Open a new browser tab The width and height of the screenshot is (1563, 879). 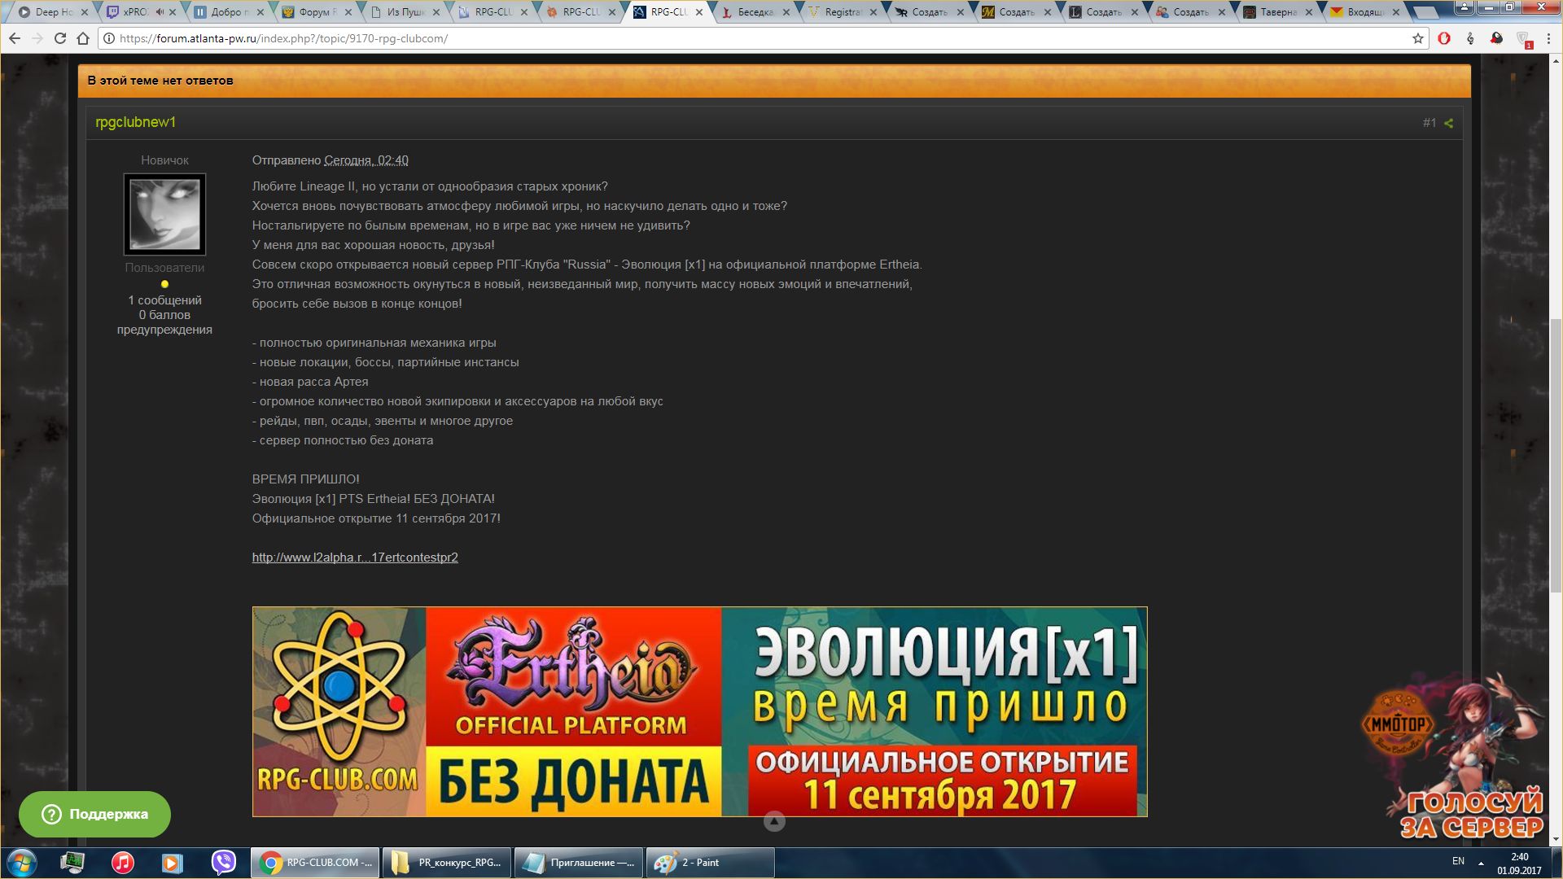[x=1426, y=12]
